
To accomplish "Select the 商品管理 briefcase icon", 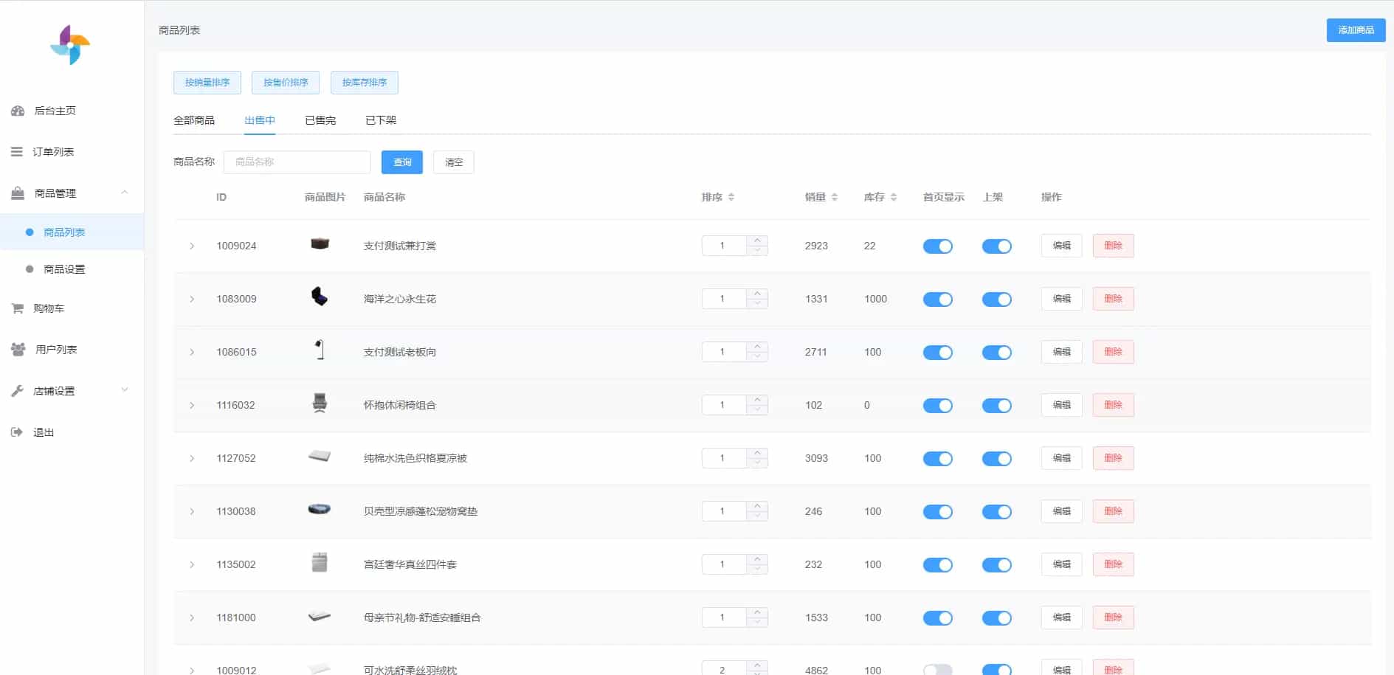I will (17, 193).
